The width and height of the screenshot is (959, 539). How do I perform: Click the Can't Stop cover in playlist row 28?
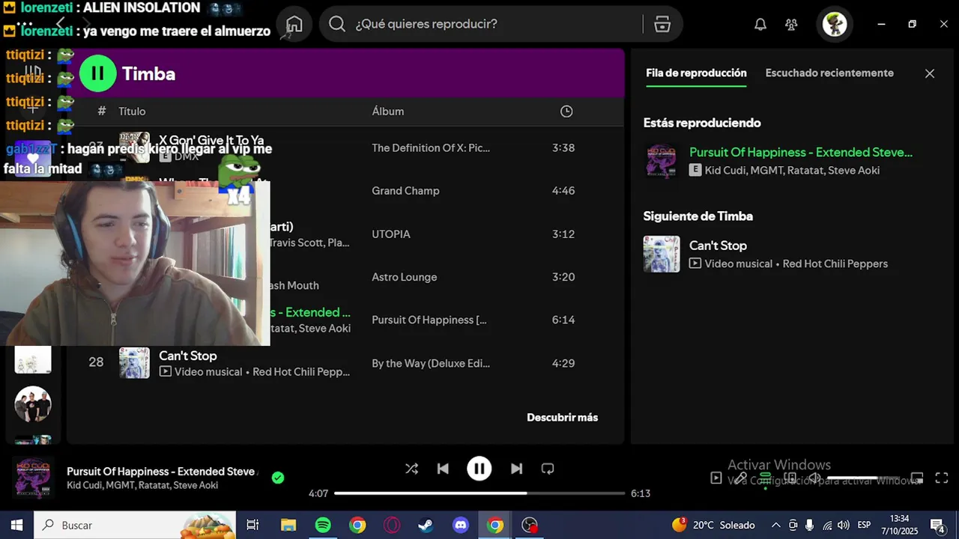[x=134, y=363]
